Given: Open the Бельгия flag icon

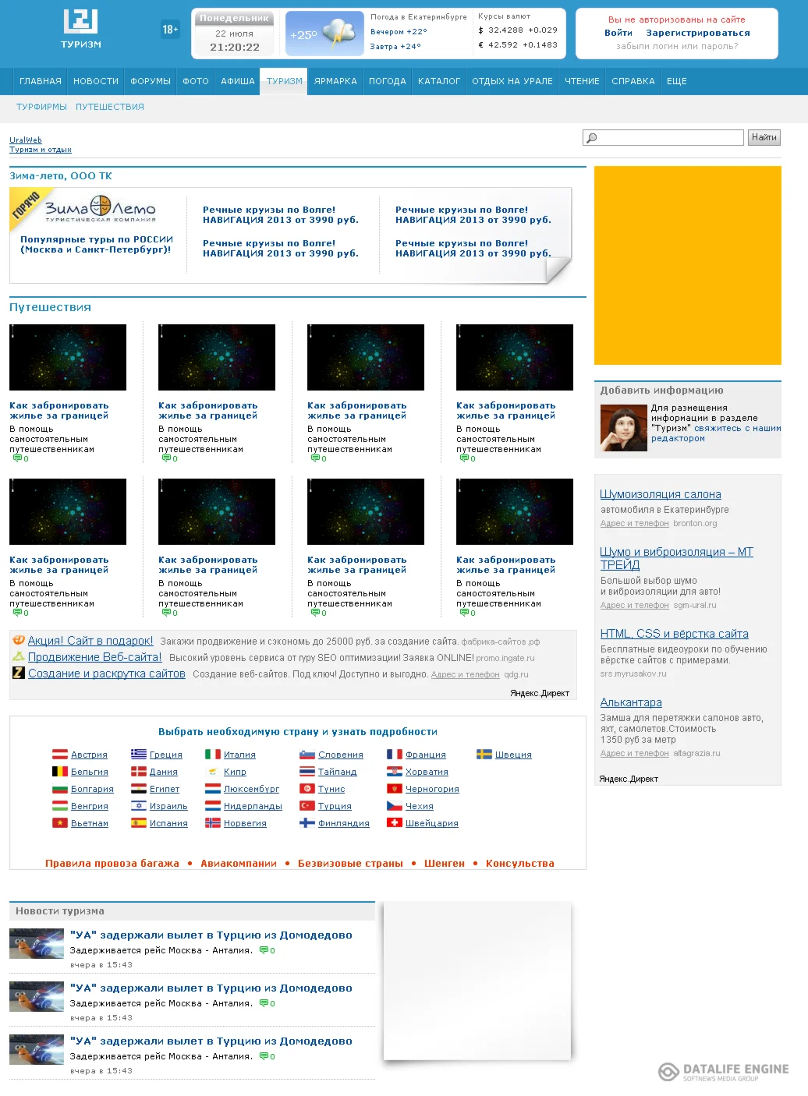Looking at the screenshot, I should coord(60,772).
